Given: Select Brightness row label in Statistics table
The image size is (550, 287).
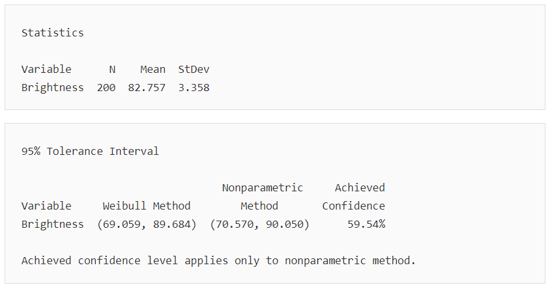Looking at the screenshot, I should coord(53,88).
